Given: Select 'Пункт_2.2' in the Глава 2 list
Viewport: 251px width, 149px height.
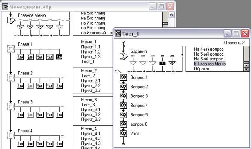Looking at the screenshot, I should pyautogui.click(x=91, y=85).
